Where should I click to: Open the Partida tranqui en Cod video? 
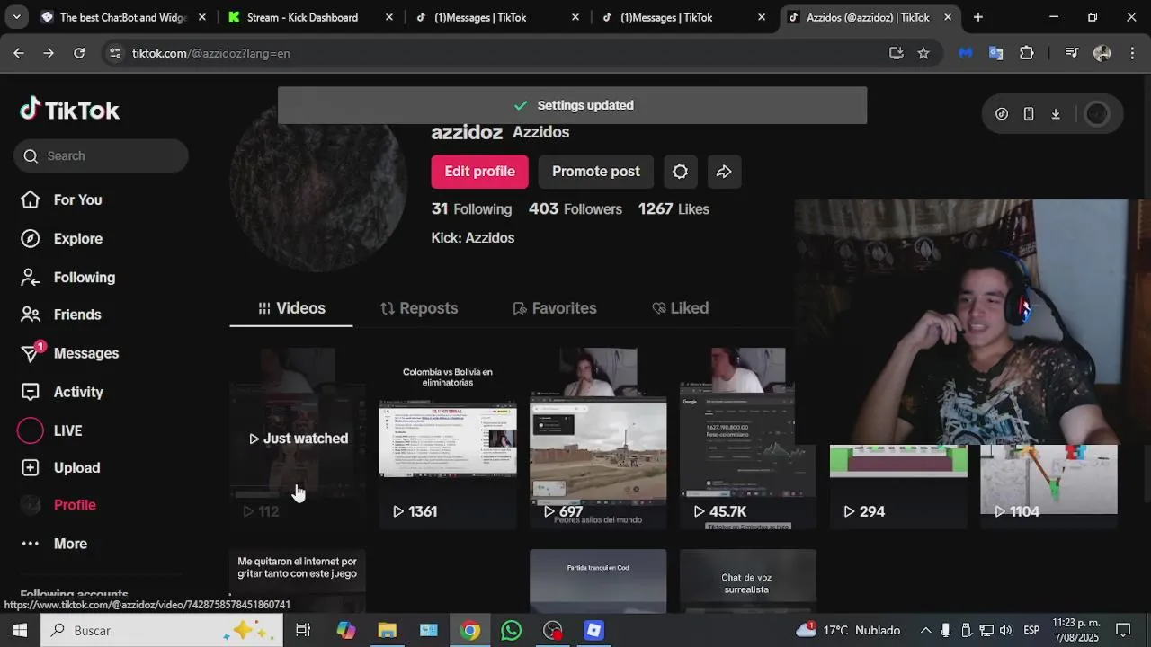click(x=598, y=581)
